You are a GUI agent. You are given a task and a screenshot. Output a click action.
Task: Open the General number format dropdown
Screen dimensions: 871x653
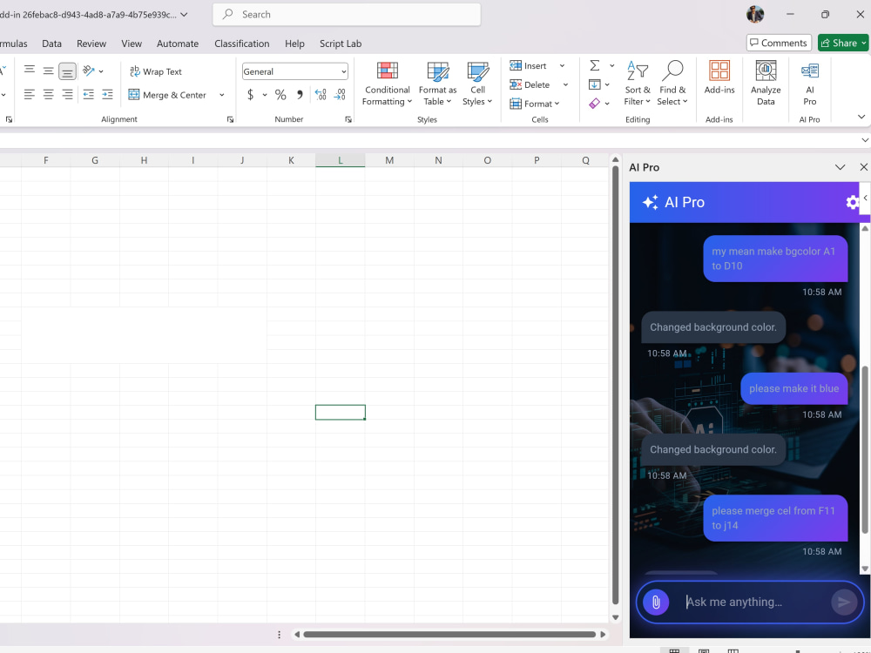295,71
